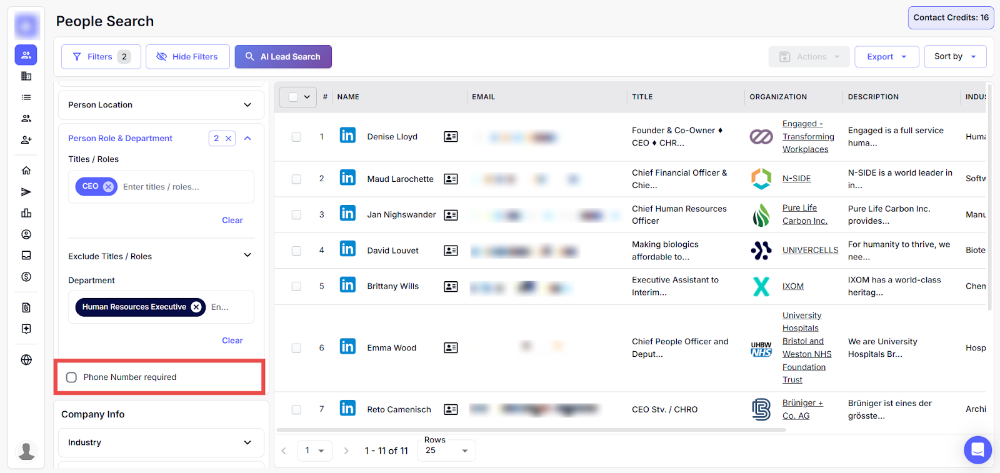Check the box for Emma Wood's row
This screenshot has width=1000, height=473.
click(x=296, y=348)
